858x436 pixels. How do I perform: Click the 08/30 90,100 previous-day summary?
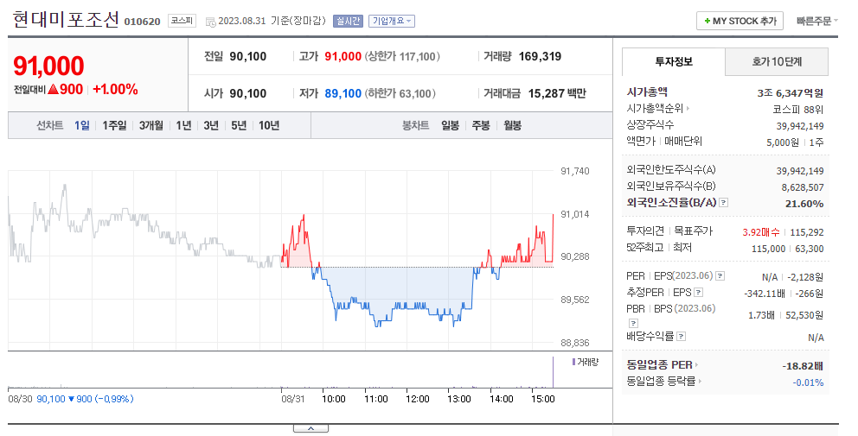71,399
